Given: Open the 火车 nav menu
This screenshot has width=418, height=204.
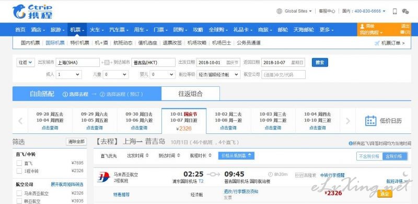Looking at the screenshot, I should click(x=97, y=30).
